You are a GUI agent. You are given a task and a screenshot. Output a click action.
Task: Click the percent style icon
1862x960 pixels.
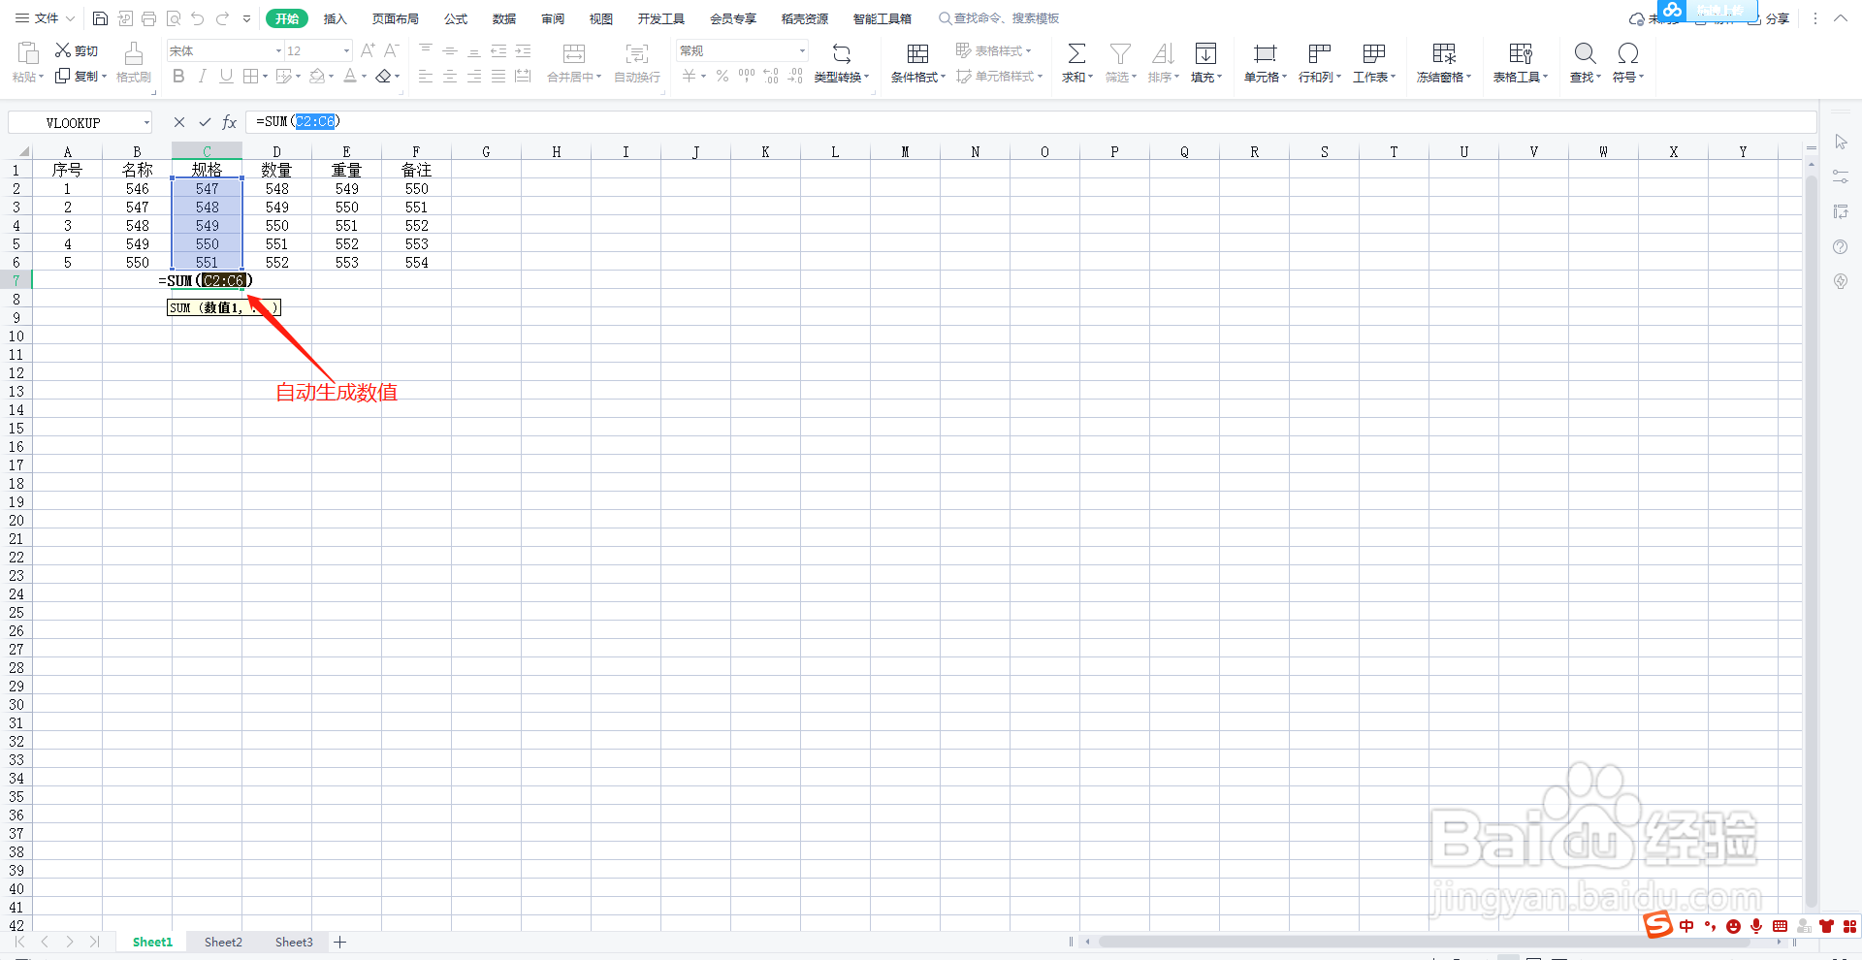pyautogui.click(x=722, y=76)
